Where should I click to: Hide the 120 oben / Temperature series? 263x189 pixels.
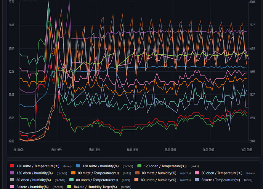tap(166, 166)
